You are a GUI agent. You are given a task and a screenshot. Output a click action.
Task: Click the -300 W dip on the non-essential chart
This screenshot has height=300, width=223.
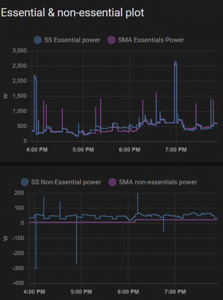pos(36,268)
